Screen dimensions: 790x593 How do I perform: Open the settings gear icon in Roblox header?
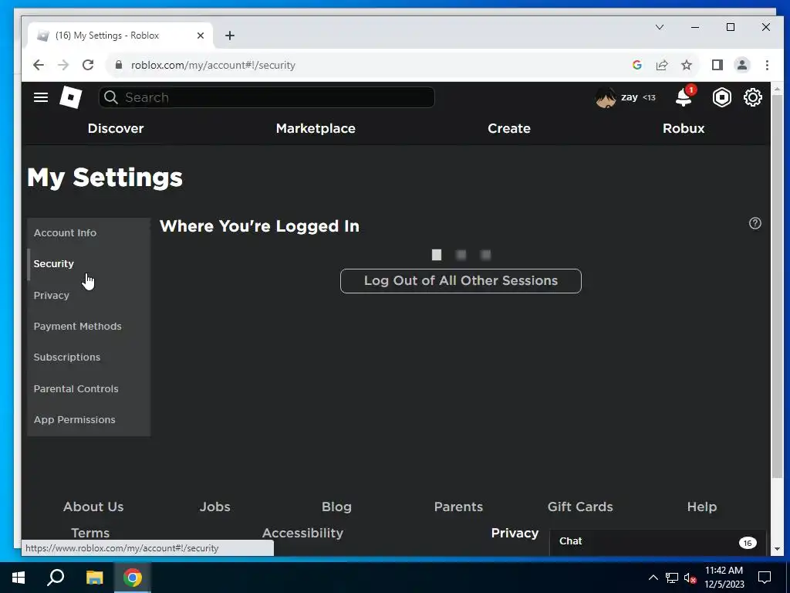[753, 97]
